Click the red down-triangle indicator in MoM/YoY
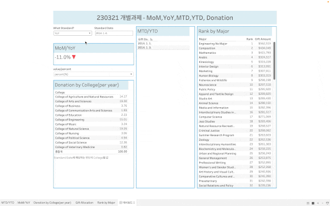330x206 pixels. coord(73,57)
